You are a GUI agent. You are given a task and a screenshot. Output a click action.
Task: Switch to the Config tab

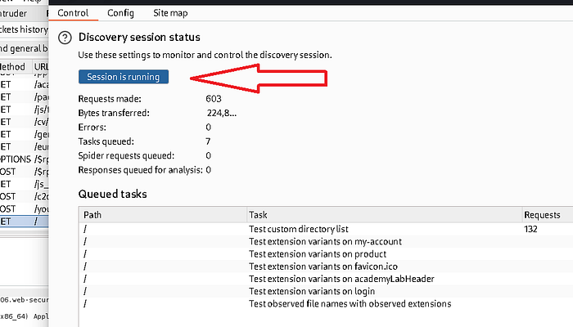tap(120, 13)
